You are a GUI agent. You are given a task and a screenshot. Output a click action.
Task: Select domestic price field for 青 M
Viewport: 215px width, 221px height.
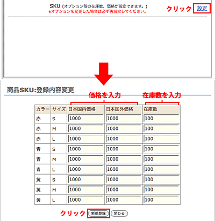click(x=86, y=159)
